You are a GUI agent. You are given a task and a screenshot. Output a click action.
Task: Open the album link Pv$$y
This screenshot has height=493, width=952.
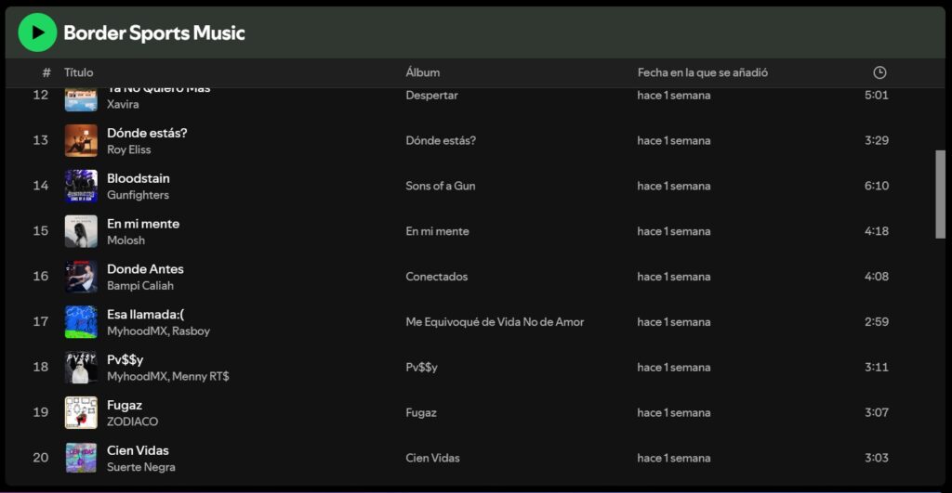point(421,368)
